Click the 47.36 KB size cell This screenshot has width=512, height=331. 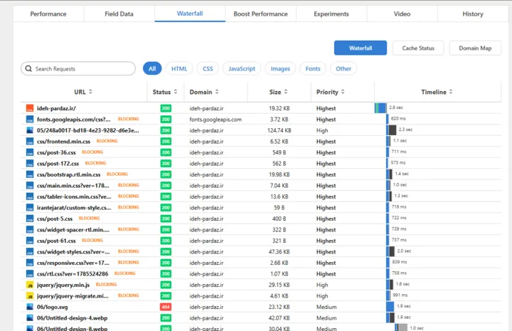click(279, 251)
